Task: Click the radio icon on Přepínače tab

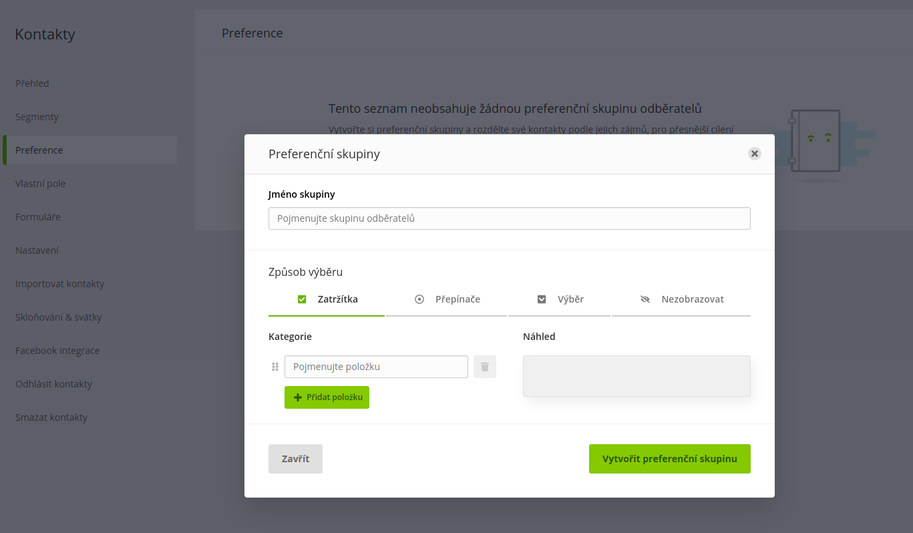Action: (x=419, y=299)
